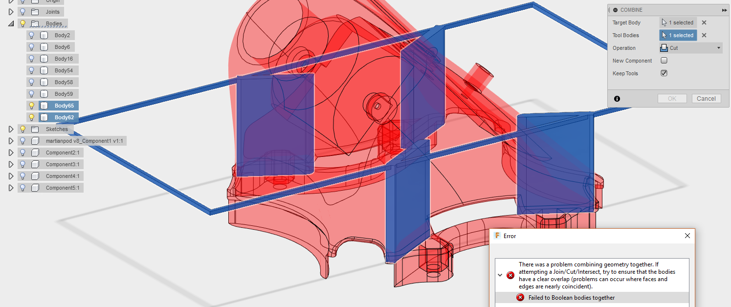Click the Cut operation icon in the Combine dialog
Image resolution: width=731 pixels, height=307 pixels.
pyautogui.click(x=664, y=47)
